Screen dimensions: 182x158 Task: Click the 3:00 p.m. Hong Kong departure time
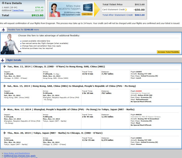pos(9,93)
